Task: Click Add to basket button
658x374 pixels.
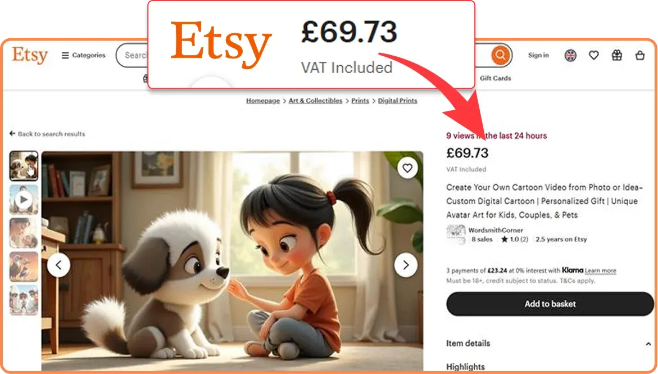Action: click(x=550, y=304)
